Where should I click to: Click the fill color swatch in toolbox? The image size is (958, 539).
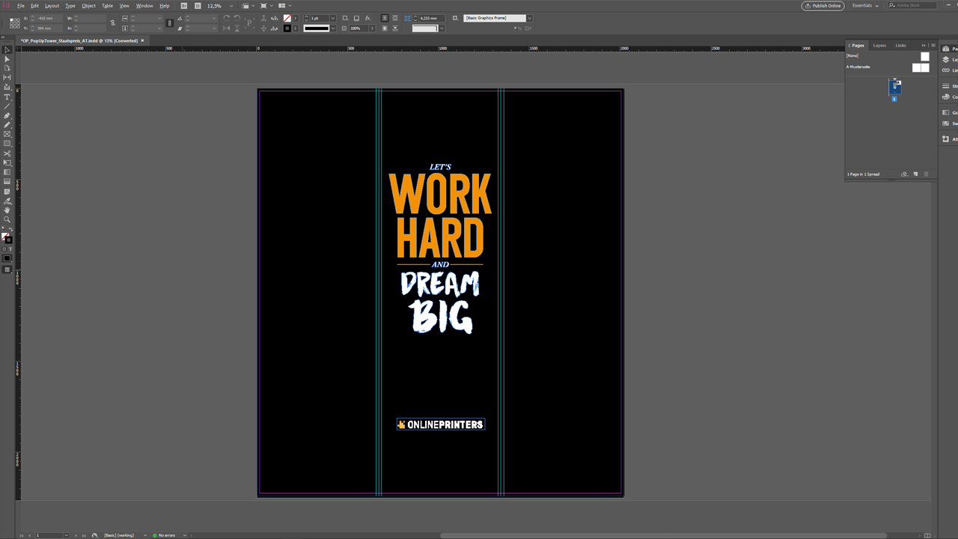pos(5,237)
